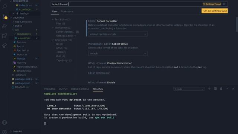
Task: Open the .gitignore file
Action: [x=21, y=75]
